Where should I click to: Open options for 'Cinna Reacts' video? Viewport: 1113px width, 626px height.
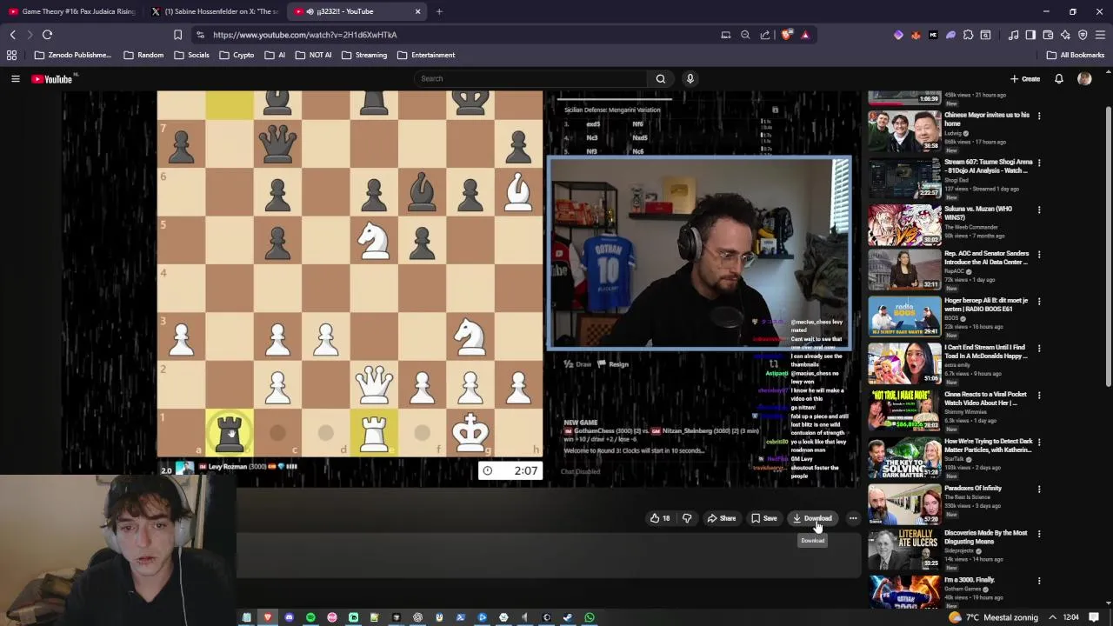(1039, 396)
